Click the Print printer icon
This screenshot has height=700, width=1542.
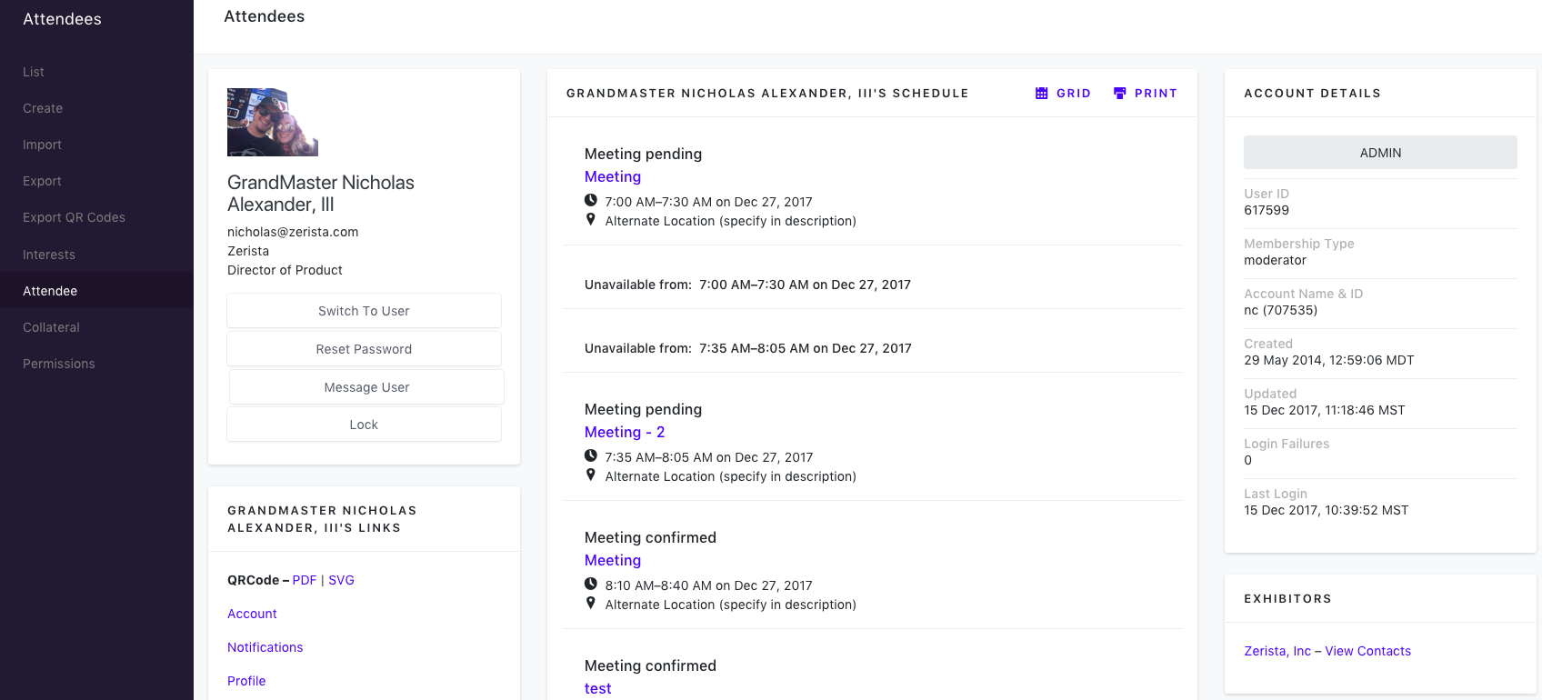(1120, 94)
